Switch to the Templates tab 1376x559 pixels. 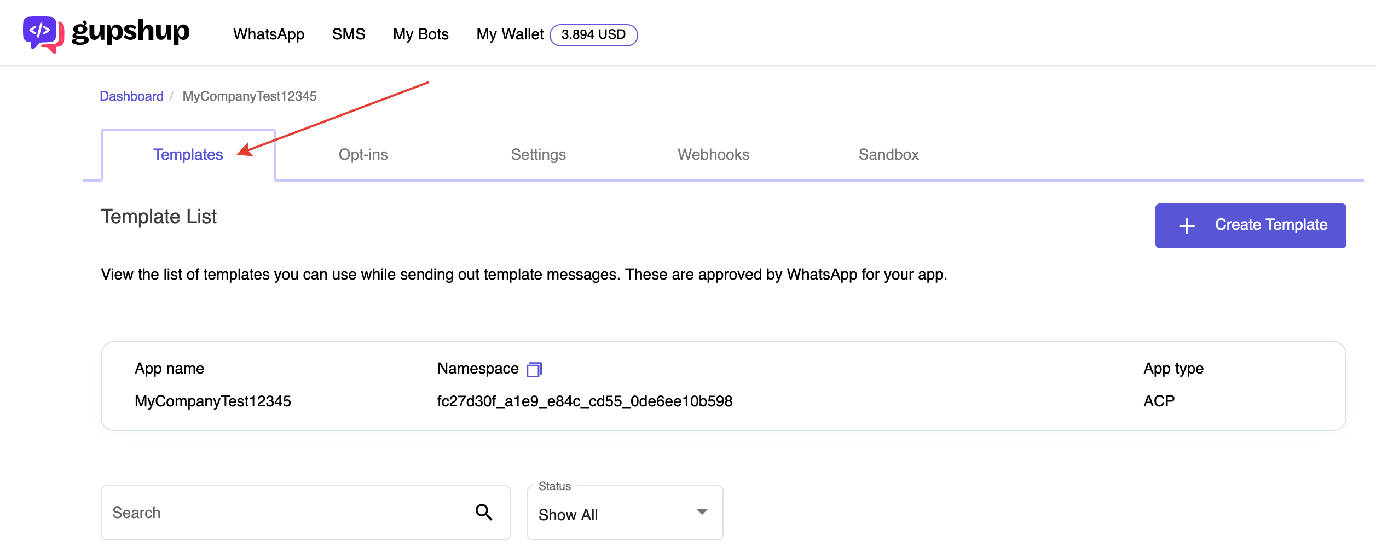(188, 155)
